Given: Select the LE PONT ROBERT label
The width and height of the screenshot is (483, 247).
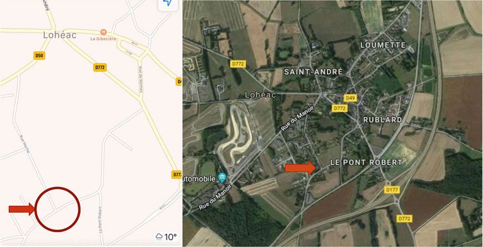Looking at the screenshot, I should [x=366, y=162].
